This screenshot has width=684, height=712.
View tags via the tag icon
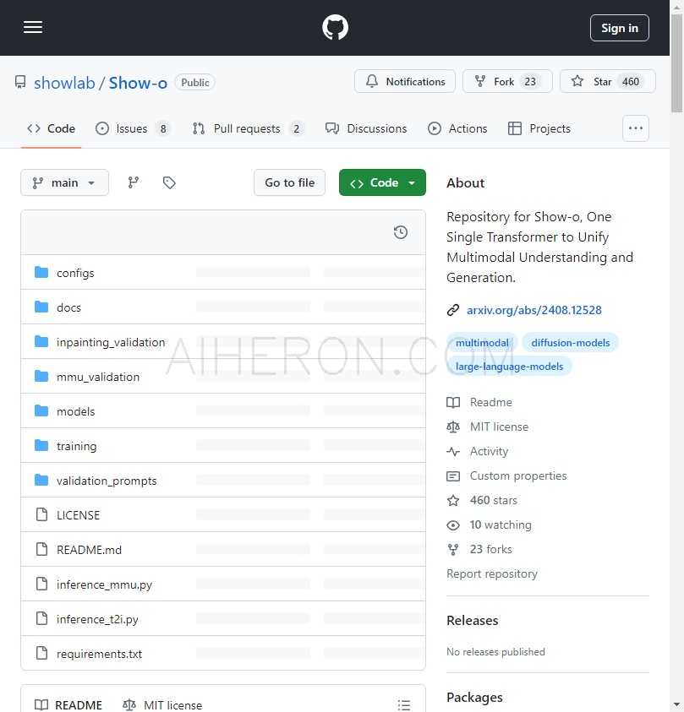(x=169, y=182)
